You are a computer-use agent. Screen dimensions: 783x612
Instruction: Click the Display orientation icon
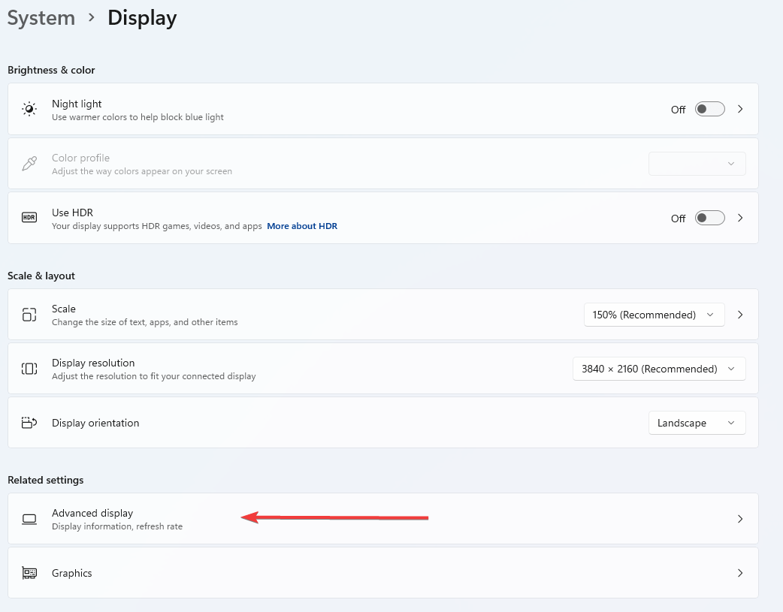(x=29, y=422)
